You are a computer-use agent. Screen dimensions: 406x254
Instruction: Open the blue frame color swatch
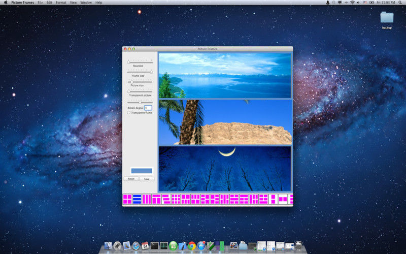click(x=142, y=171)
